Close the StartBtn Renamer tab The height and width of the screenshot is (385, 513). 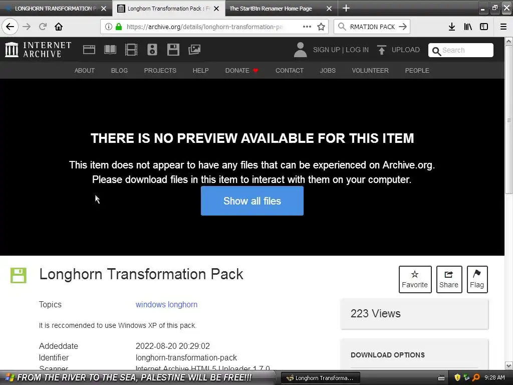tap(329, 9)
